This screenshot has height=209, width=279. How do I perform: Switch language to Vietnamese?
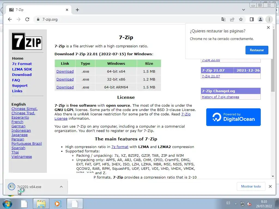[x=22, y=156]
